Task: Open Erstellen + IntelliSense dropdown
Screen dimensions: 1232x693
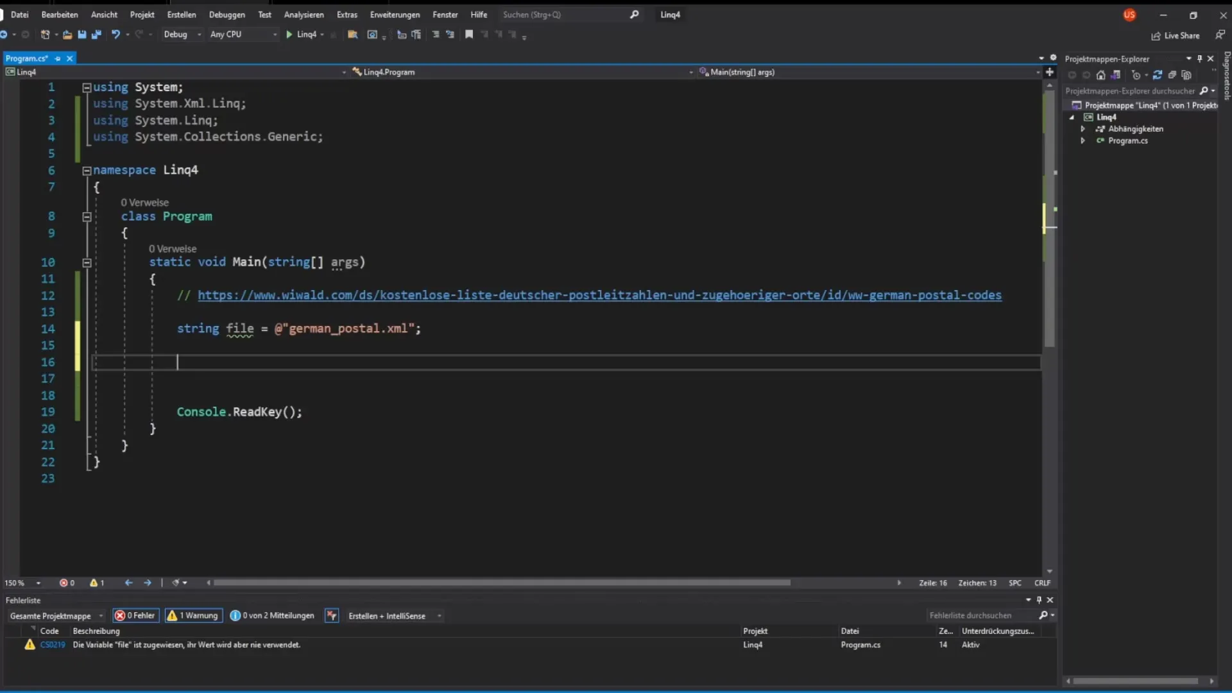Action: 394,616
